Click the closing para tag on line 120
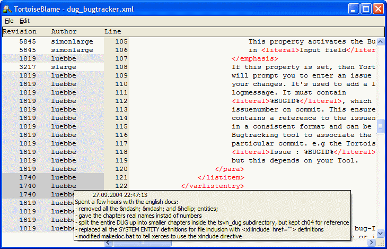The image size is (387, 249). click(x=225, y=169)
